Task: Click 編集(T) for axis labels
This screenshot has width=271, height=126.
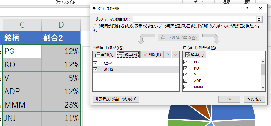Action: pyautogui.click(x=194, y=55)
